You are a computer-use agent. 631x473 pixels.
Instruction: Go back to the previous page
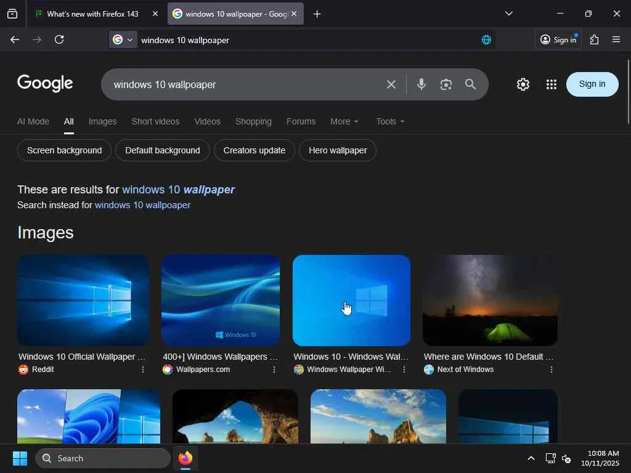(x=15, y=39)
